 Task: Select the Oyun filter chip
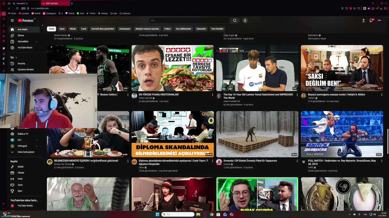62,29
